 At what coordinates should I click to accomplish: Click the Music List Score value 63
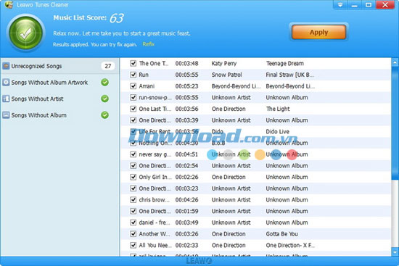tap(117, 18)
